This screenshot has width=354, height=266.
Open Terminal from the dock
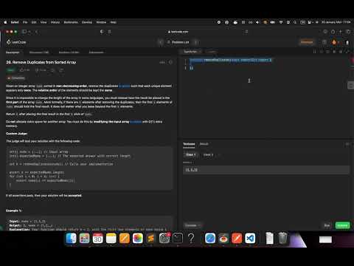178,238
